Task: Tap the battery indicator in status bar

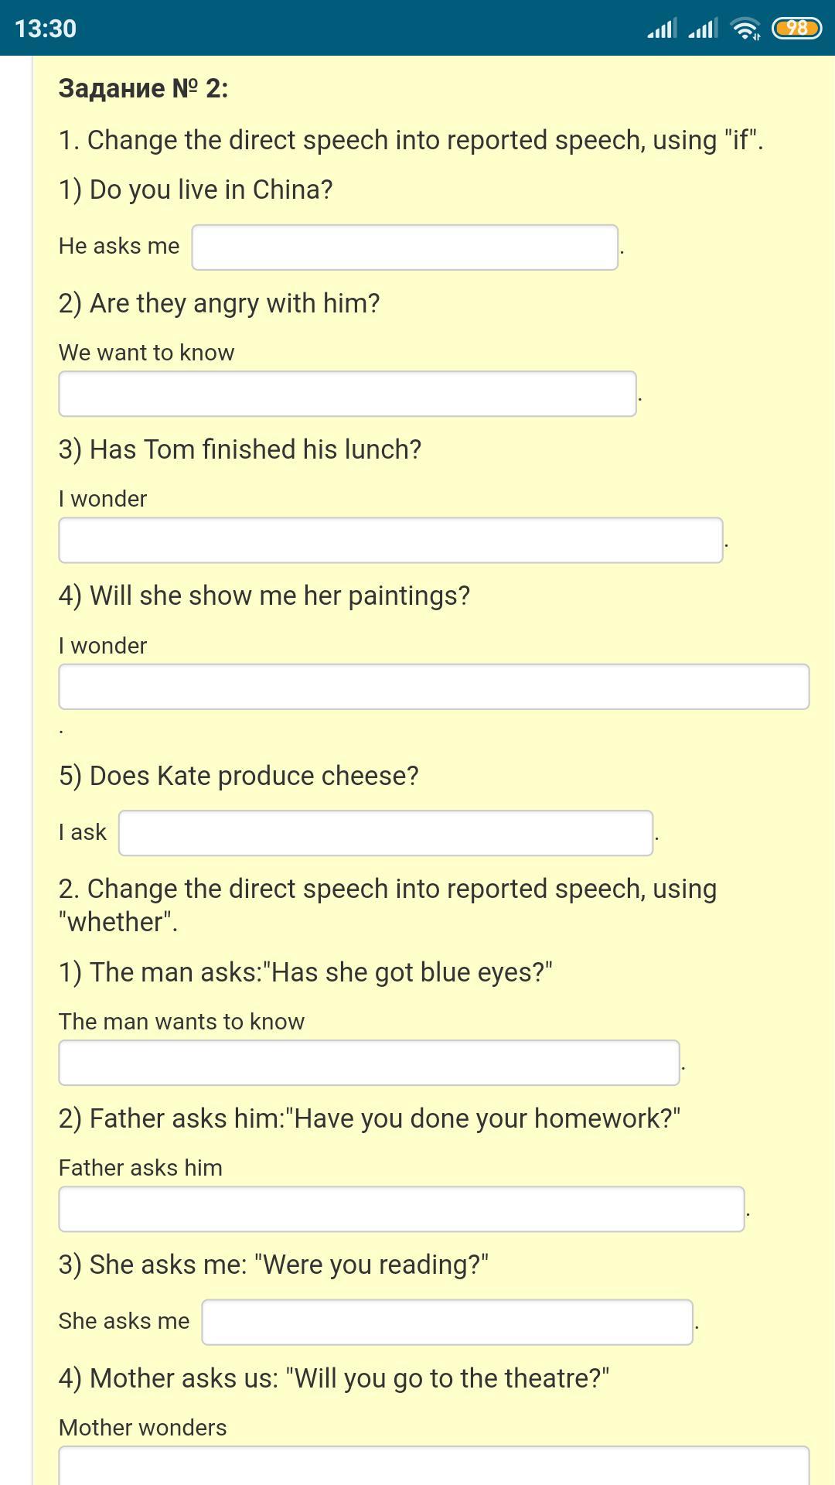Action: [796, 29]
